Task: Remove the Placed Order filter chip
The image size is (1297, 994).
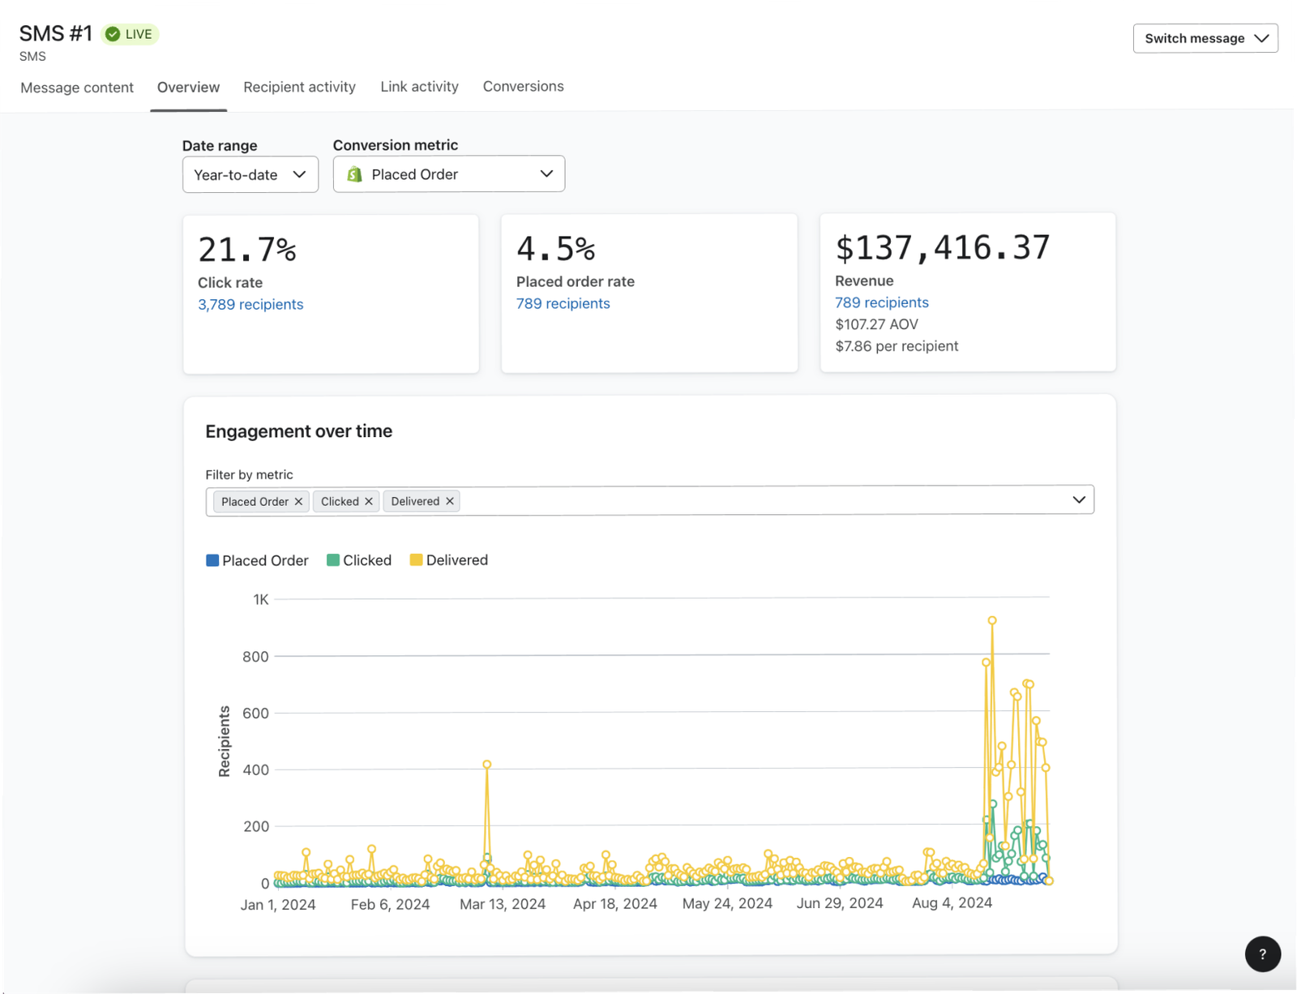Action: (298, 502)
